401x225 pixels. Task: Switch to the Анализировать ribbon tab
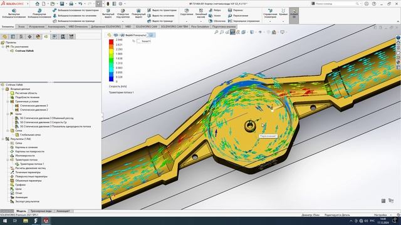click(x=57, y=26)
